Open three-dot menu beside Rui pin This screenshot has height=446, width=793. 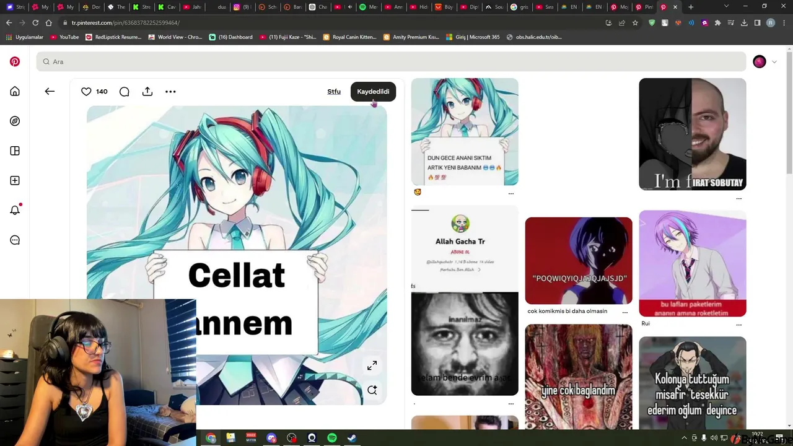[738, 325]
